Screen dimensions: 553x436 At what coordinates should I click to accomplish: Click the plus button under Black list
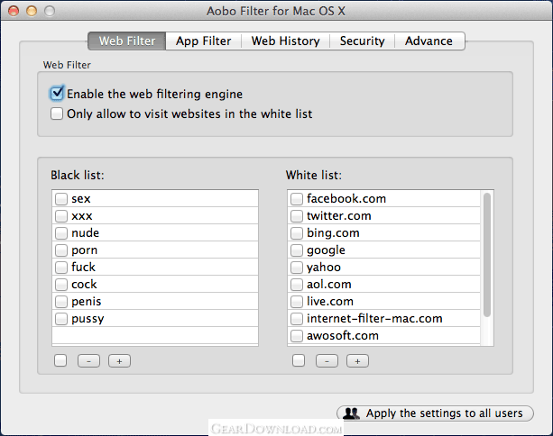120,361
